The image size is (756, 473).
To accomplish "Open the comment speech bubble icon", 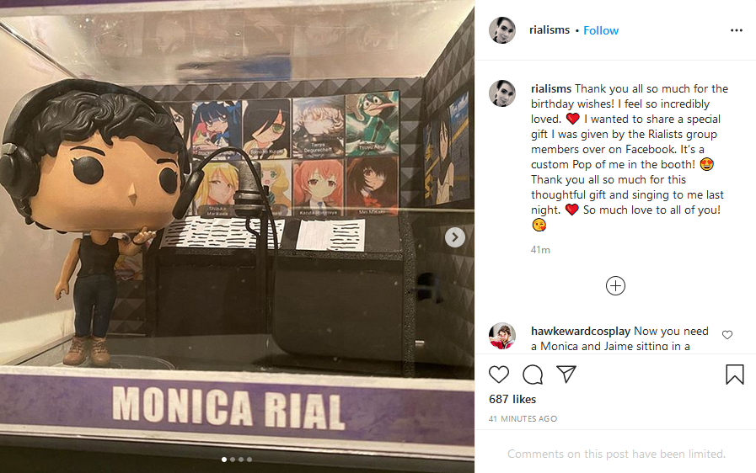I will tap(533, 375).
